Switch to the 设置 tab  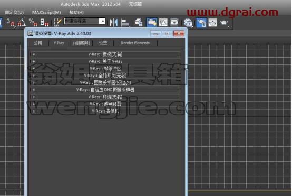(x=103, y=43)
